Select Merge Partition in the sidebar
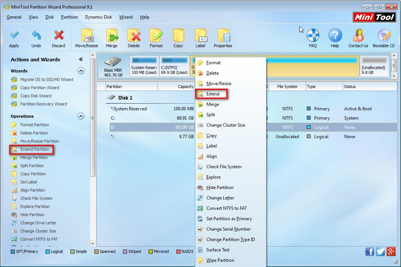The height and width of the screenshot is (267, 401). tap(34, 157)
